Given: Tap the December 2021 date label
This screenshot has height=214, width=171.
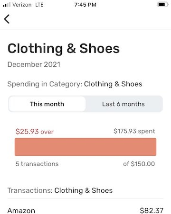Looking at the screenshot, I should (x=34, y=64).
